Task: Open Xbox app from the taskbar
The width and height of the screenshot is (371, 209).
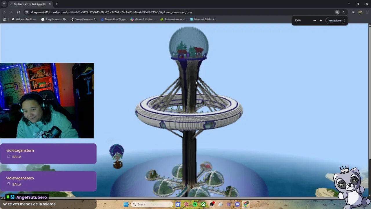Action: pos(203,204)
